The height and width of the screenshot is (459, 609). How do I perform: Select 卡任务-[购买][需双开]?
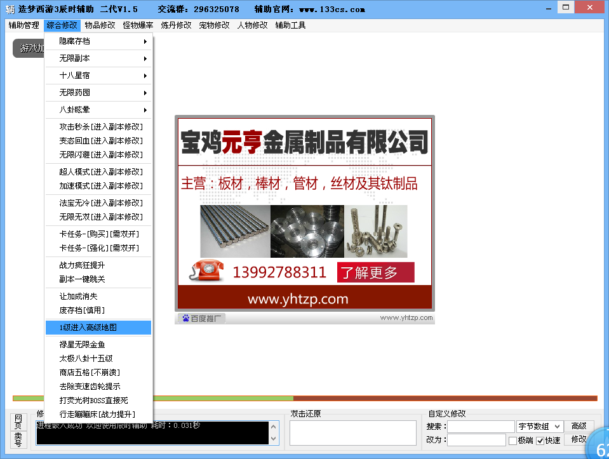(98, 234)
